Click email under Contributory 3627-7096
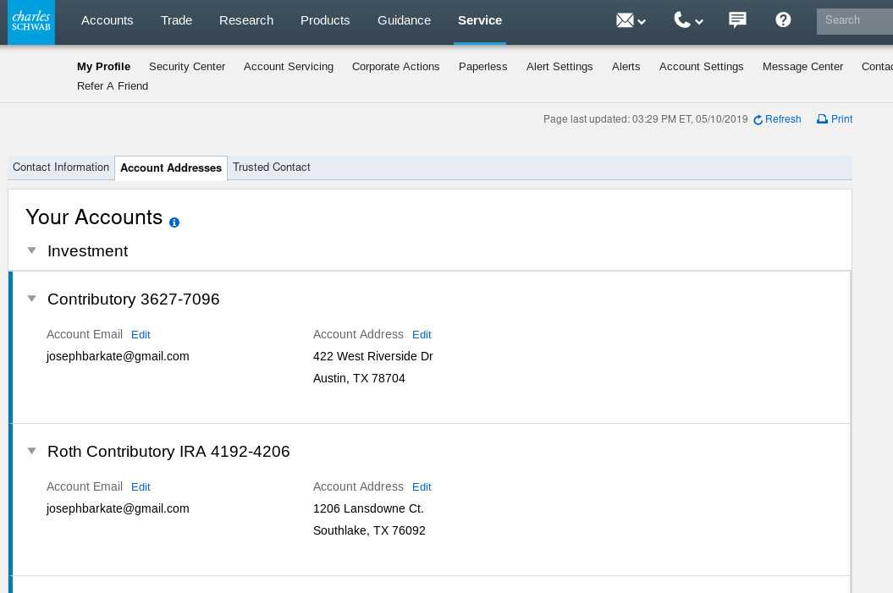The width and height of the screenshot is (893, 593). tap(118, 356)
